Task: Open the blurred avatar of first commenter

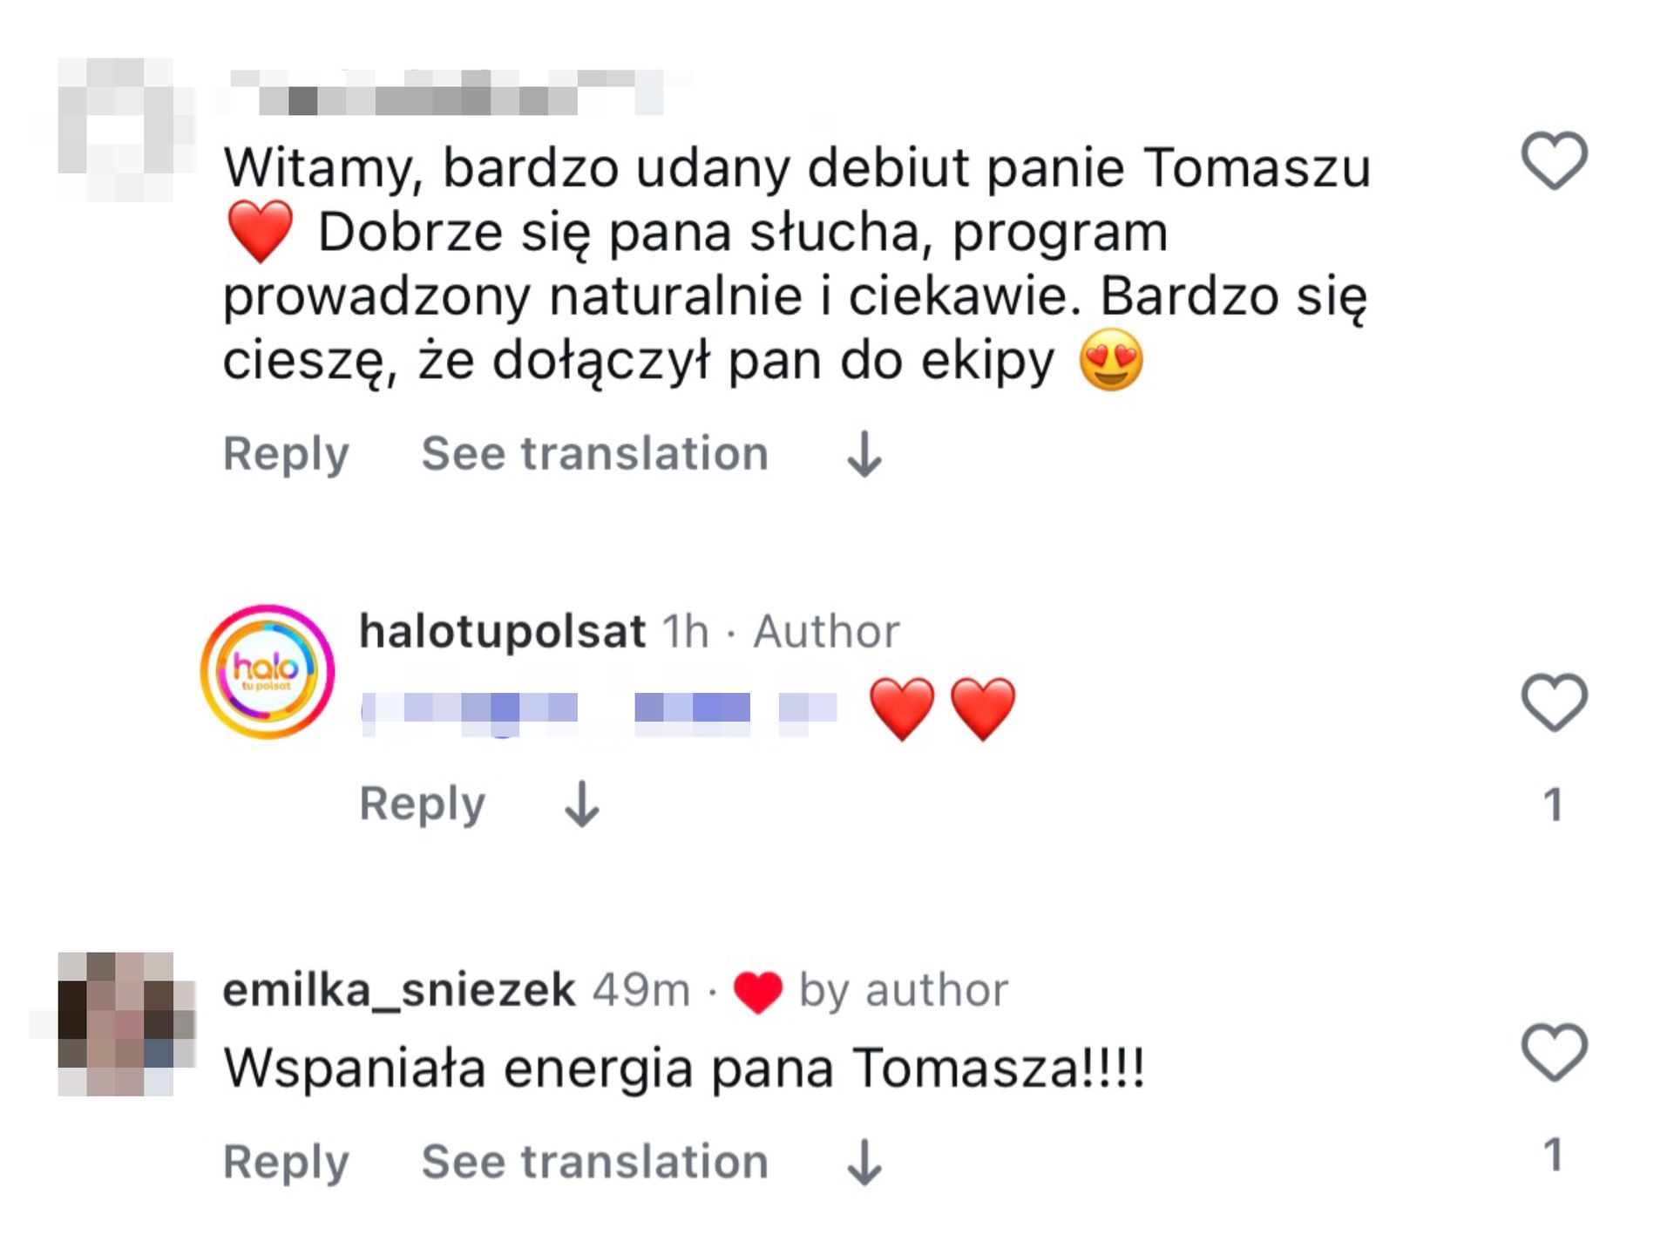Action: [115, 129]
